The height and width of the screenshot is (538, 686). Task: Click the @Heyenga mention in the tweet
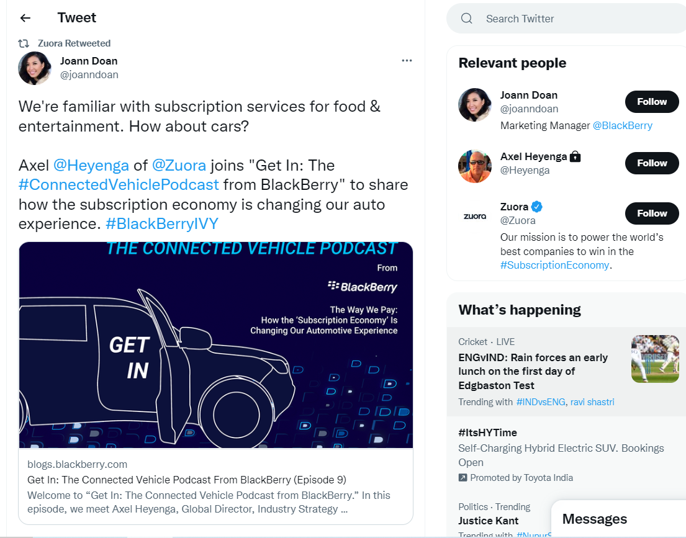(x=91, y=166)
